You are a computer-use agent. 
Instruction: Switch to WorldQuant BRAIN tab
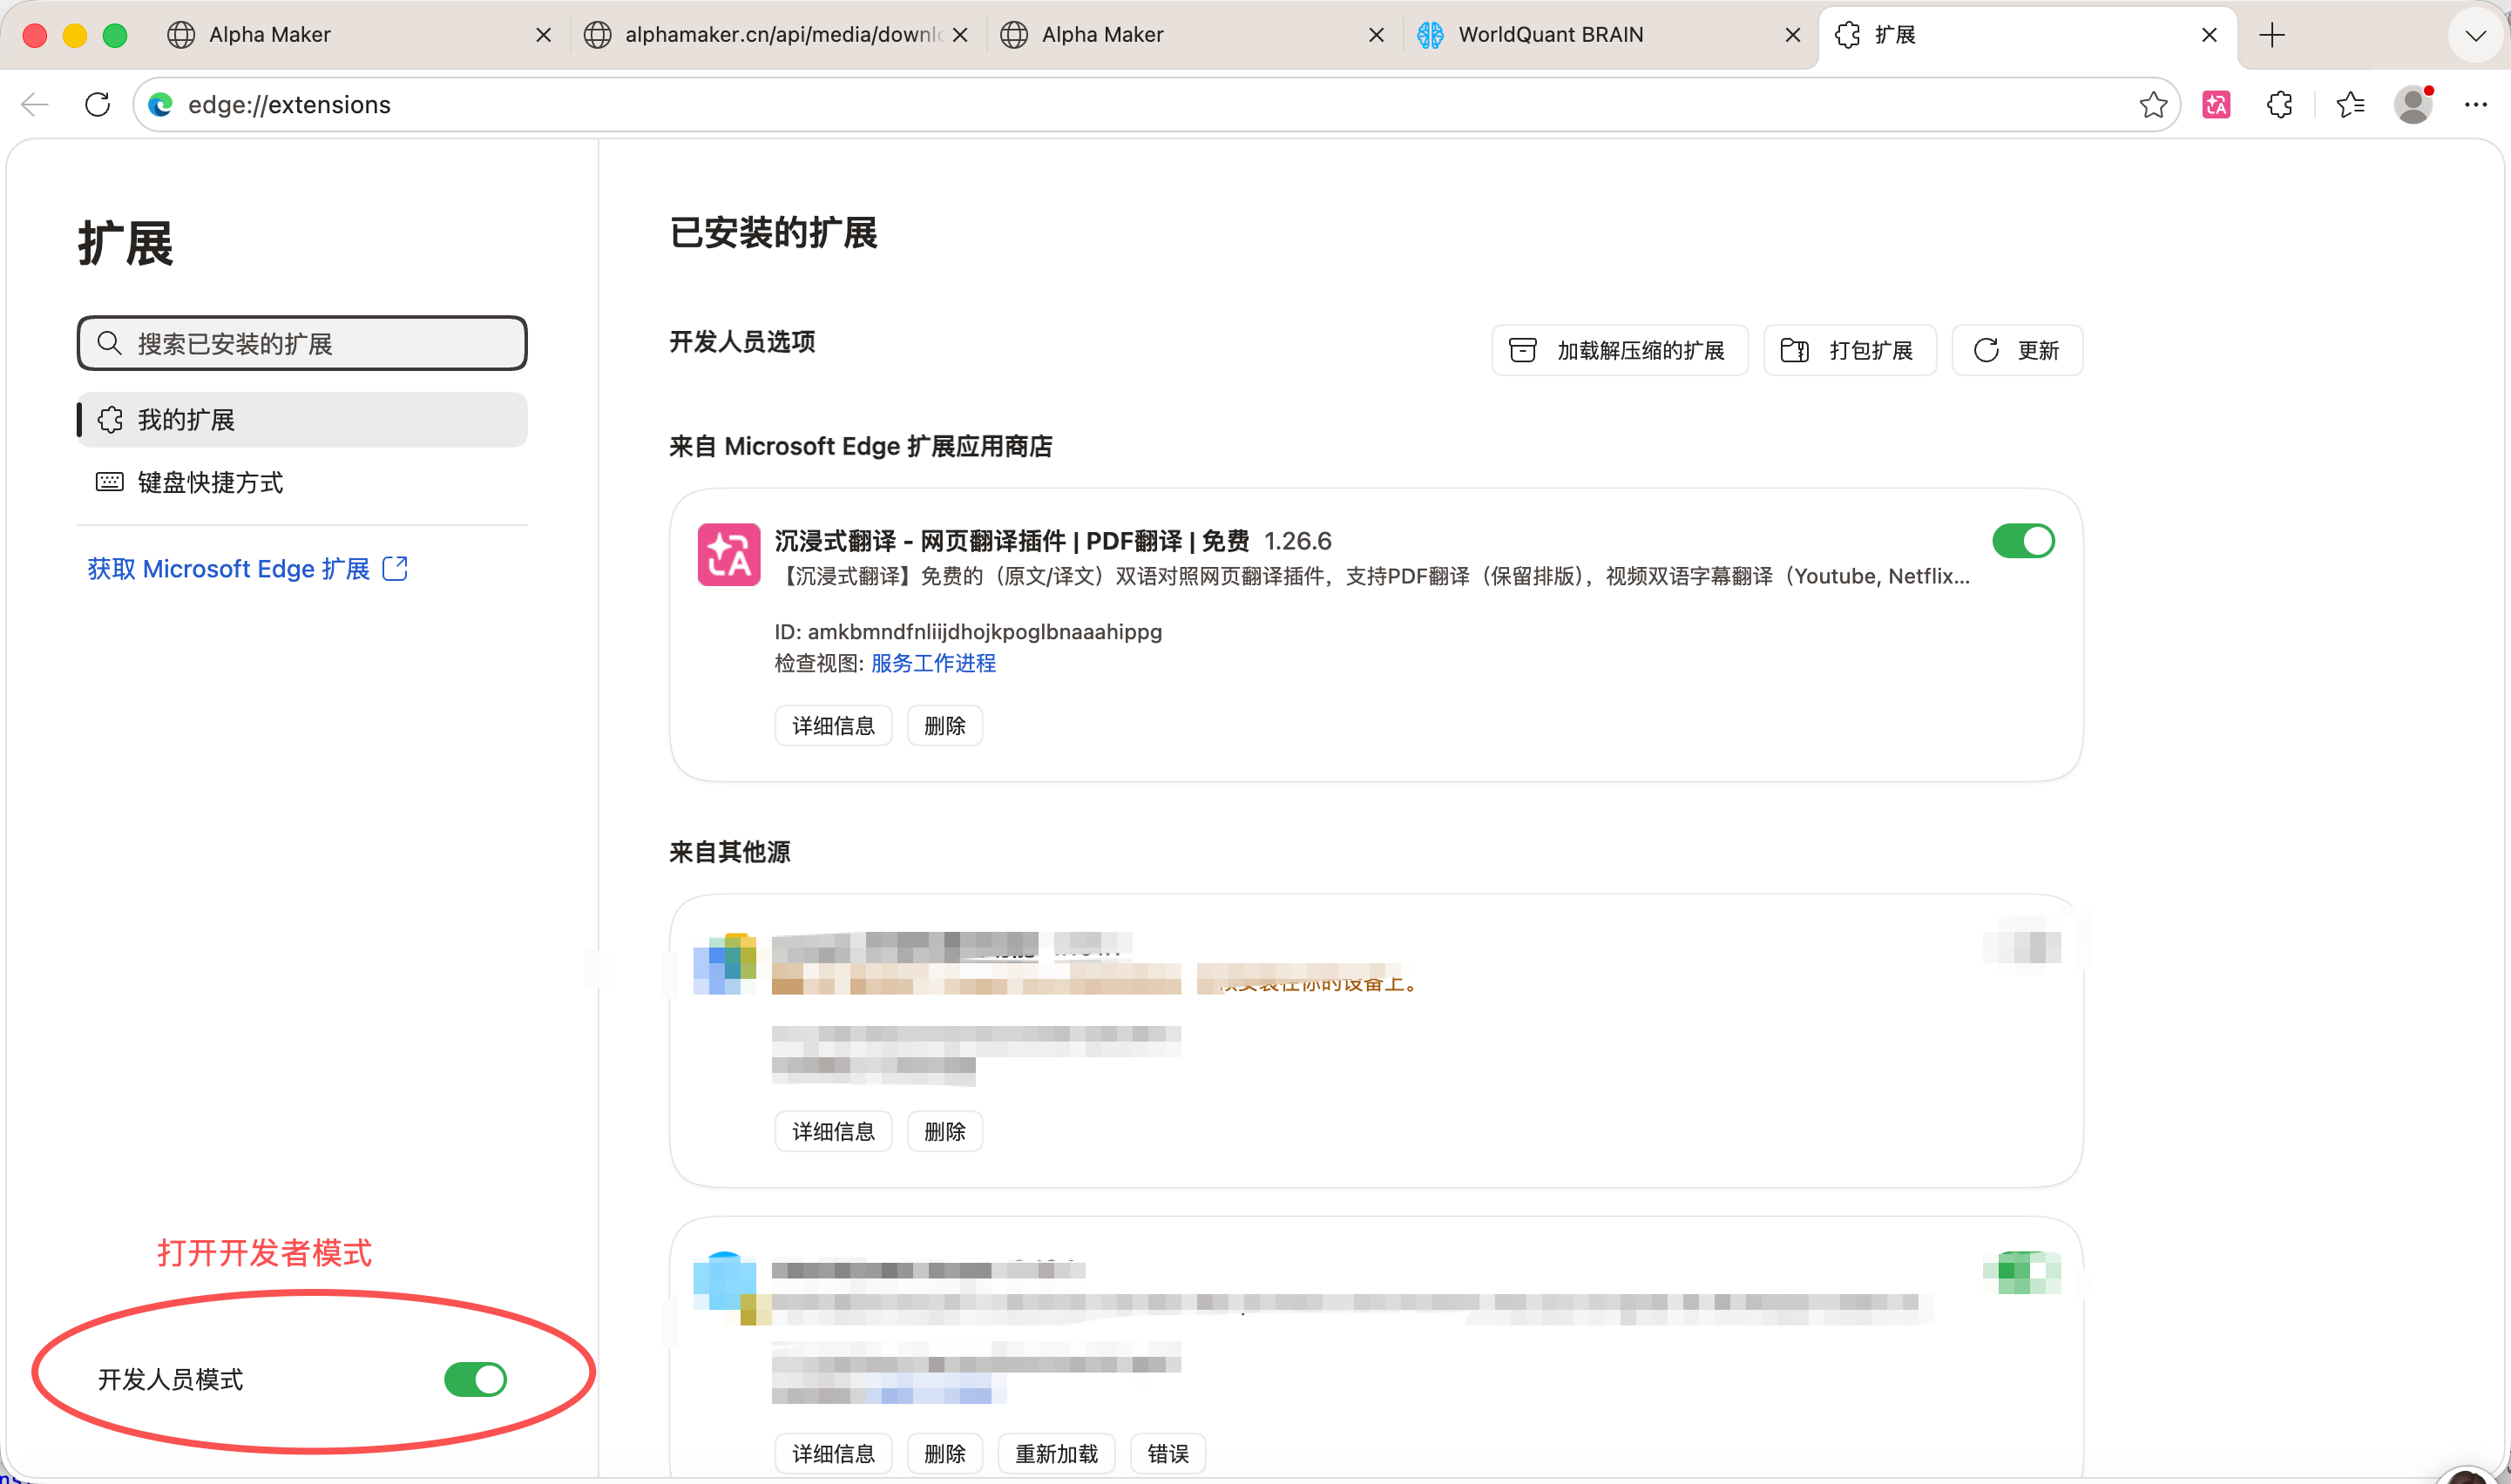[x=1550, y=35]
